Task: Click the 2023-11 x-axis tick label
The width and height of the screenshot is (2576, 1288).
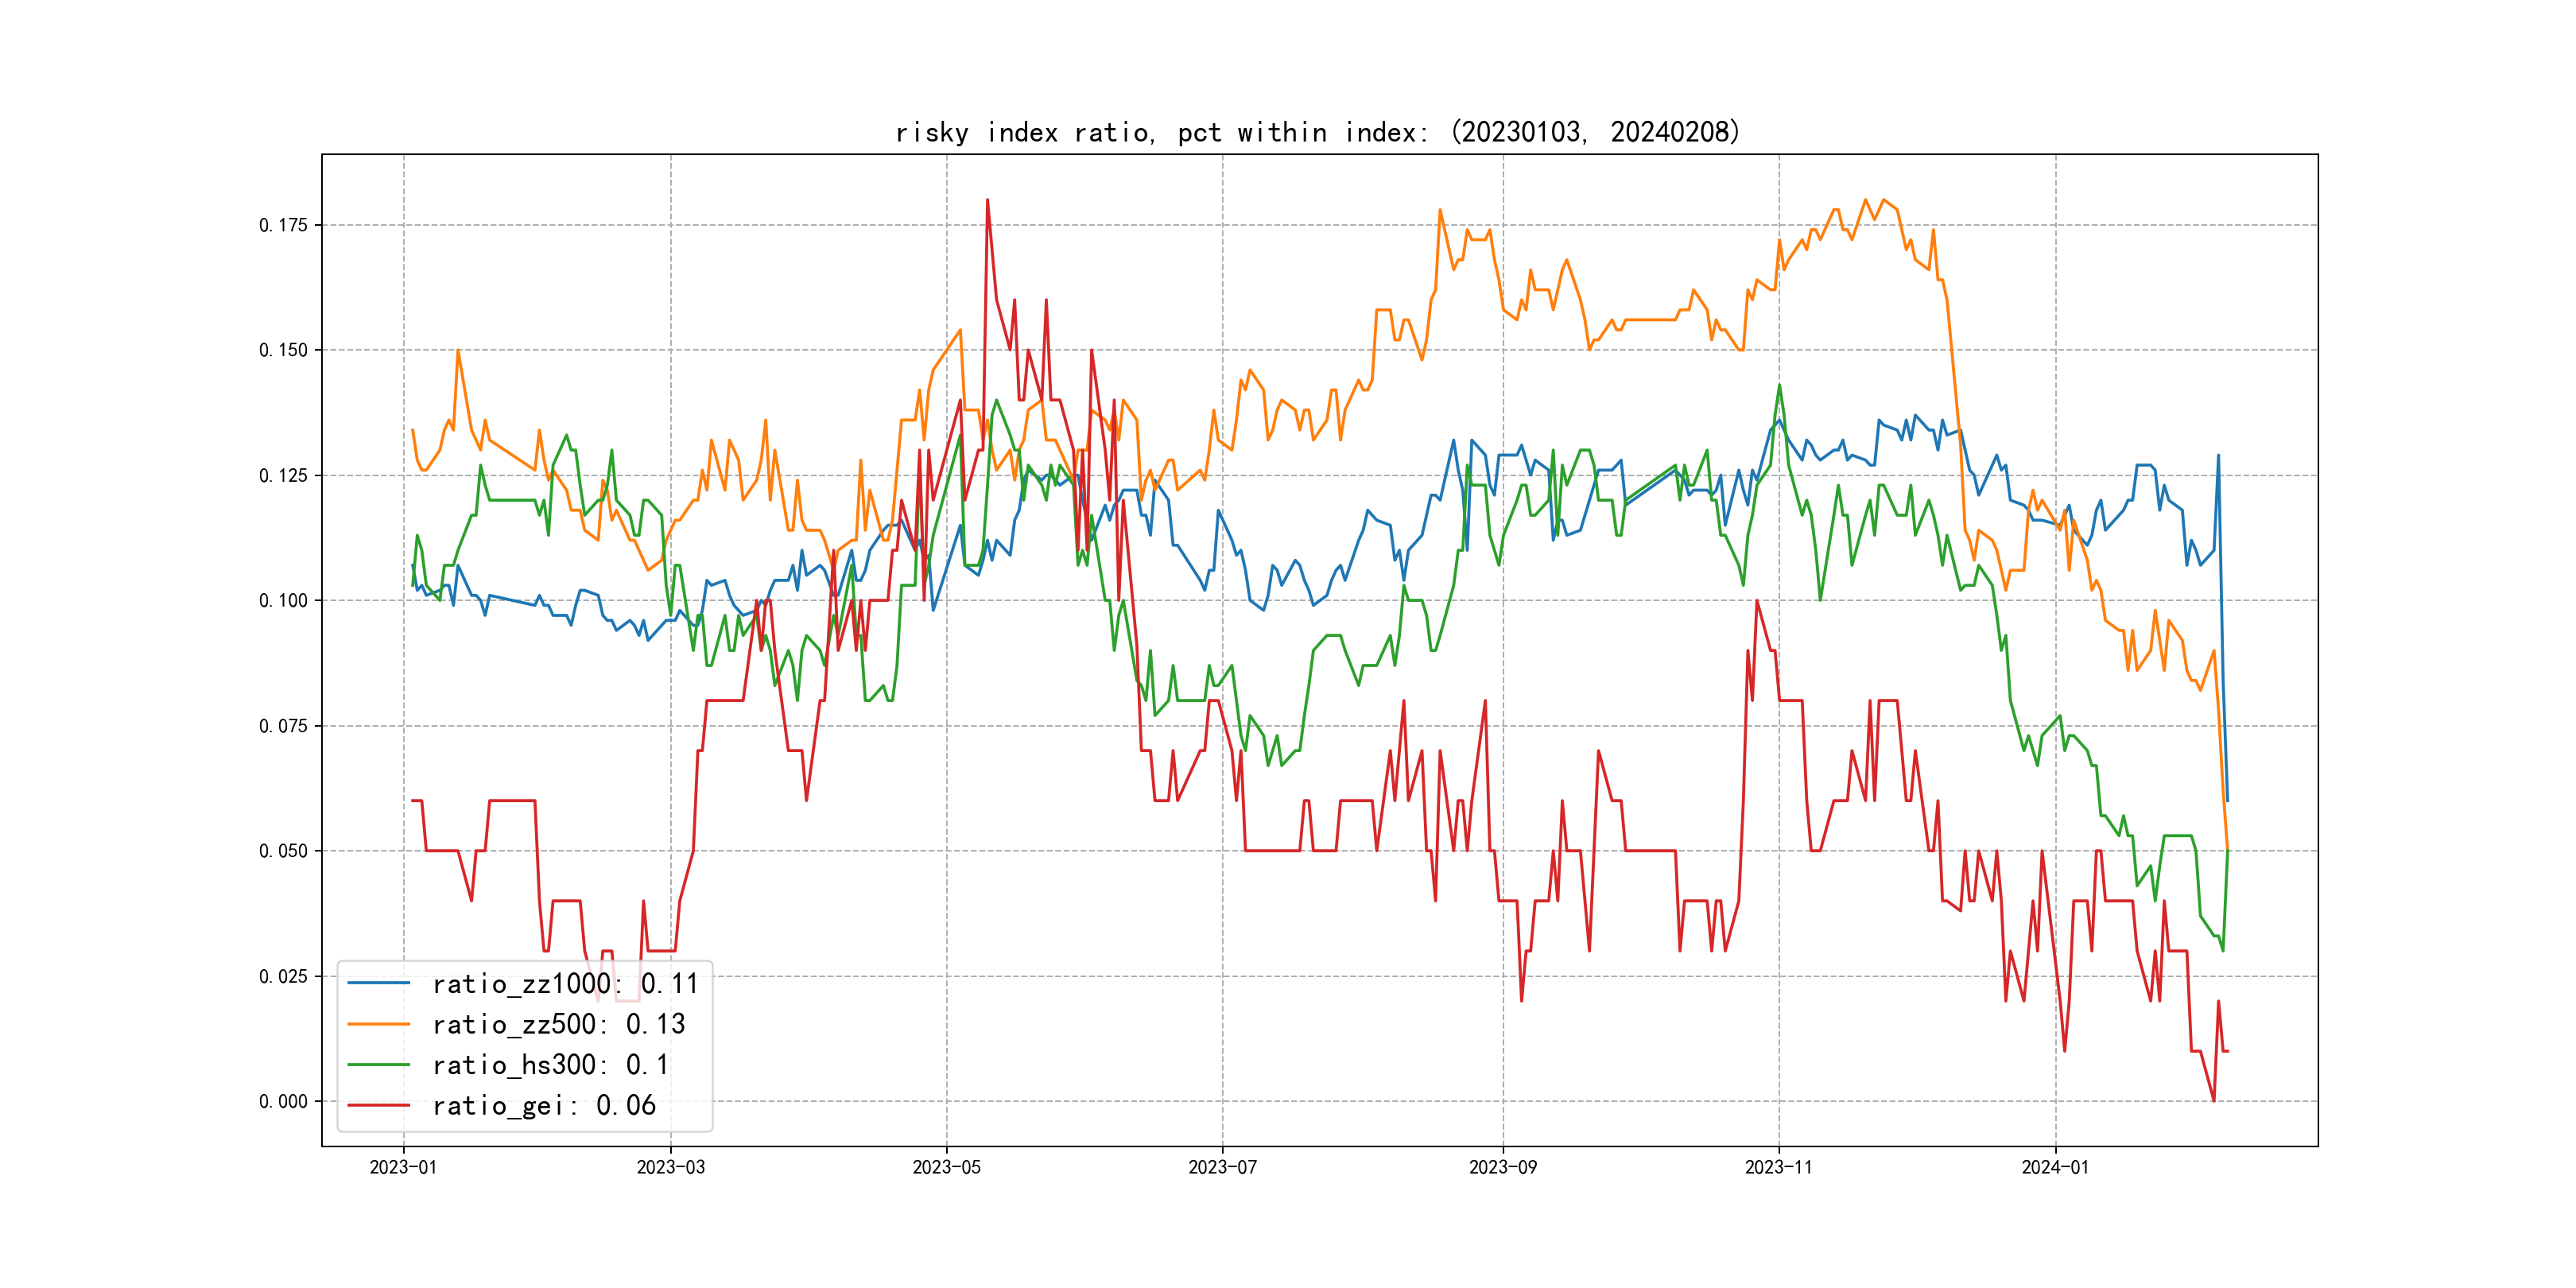Action: click(1778, 1167)
